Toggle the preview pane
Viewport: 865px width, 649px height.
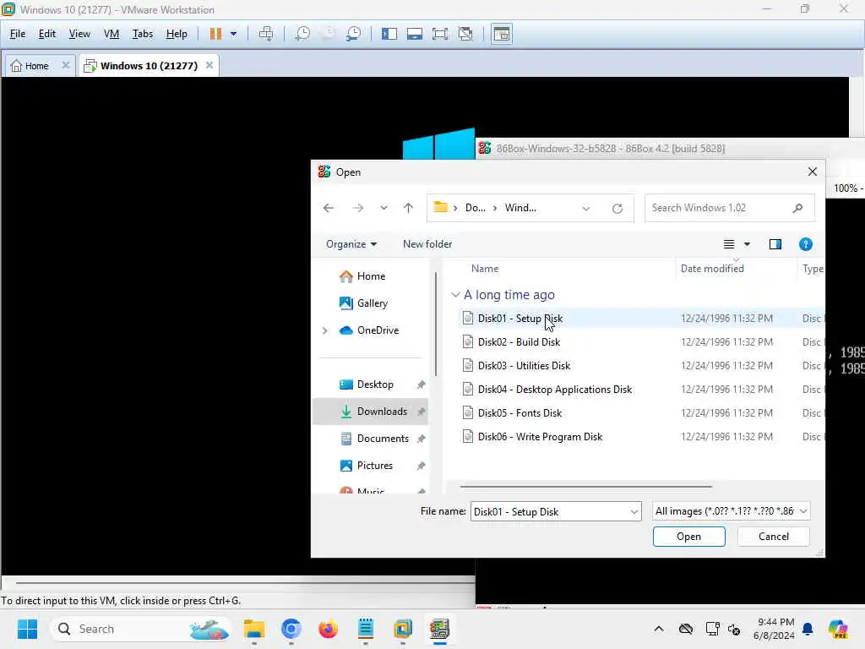pos(775,244)
